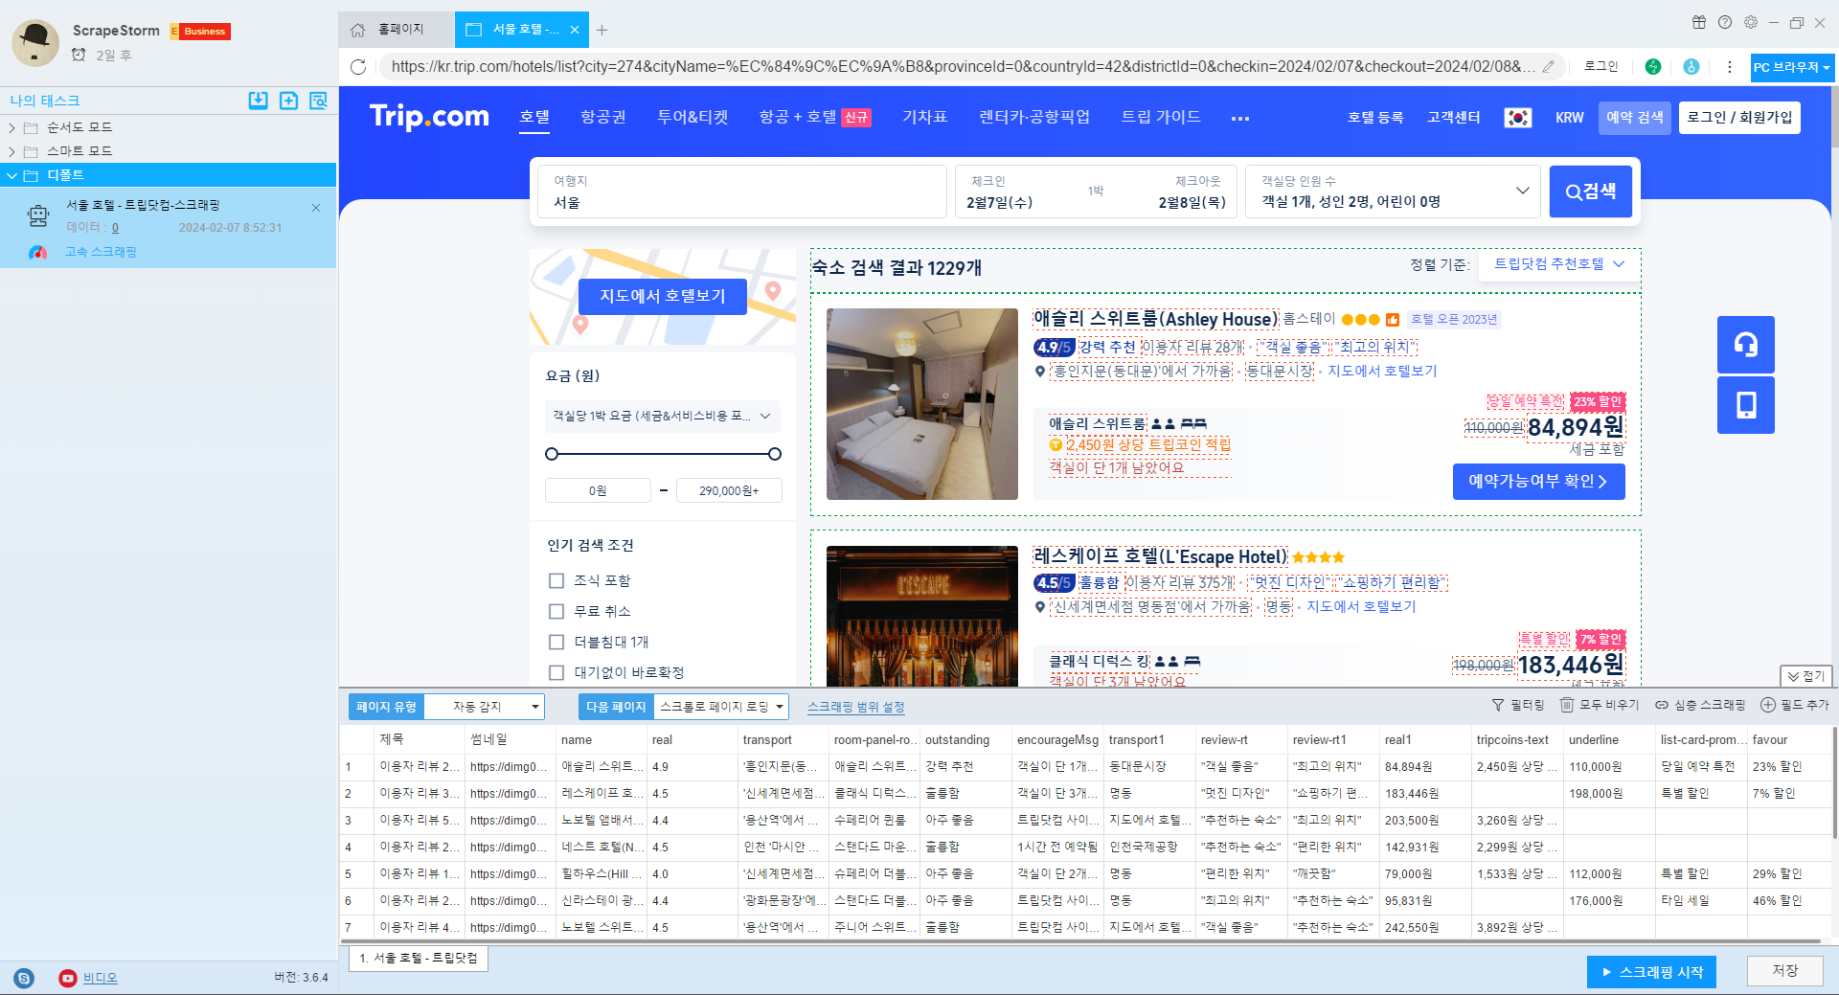
Task: Open the 트립닷컴 추천호텔 sort dropdown
Action: click(x=1558, y=264)
